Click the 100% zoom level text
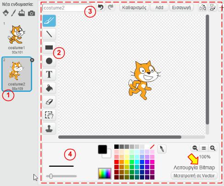Viewport: 224px width, 186px height. 205,157
